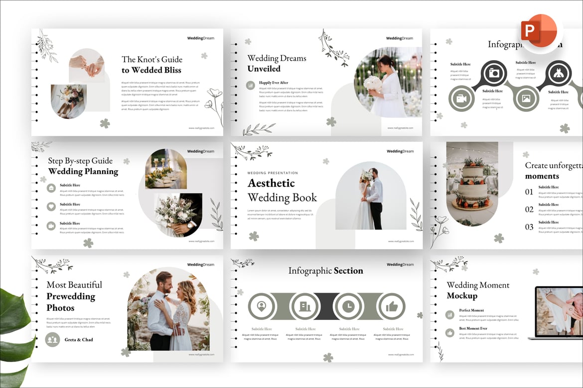
Task: Click the couple icon beside Greta & Chad
Action: click(x=52, y=339)
